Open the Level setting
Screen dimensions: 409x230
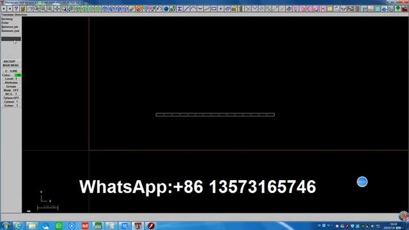click(x=12, y=79)
